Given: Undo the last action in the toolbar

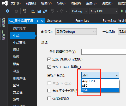Looking at the screenshot, I should tap(53, 11).
